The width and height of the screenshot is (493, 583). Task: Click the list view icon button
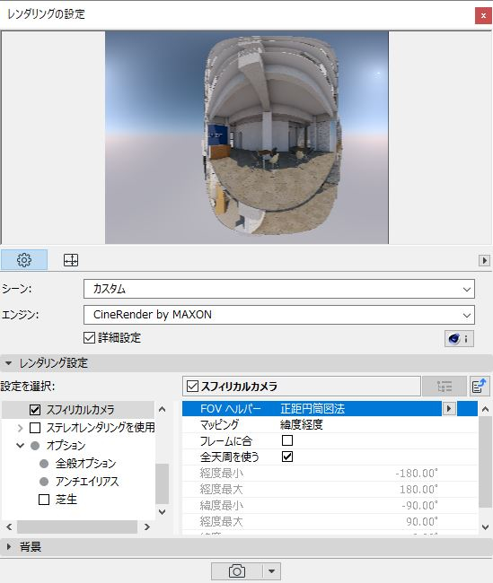[x=445, y=386]
